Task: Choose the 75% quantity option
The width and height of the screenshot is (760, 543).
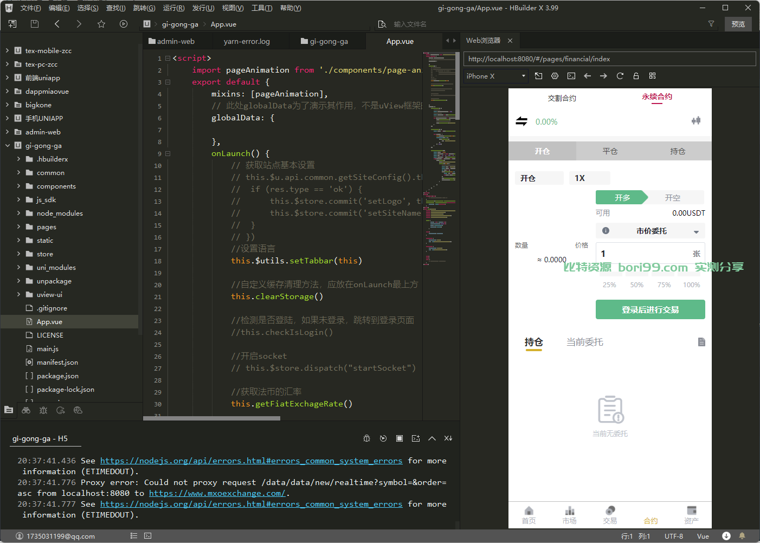Action: coord(664,285)
